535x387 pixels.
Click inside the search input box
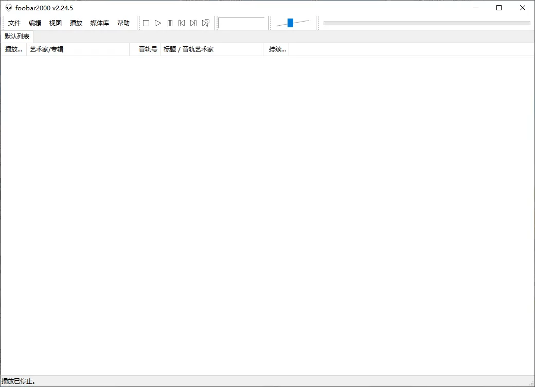click(242, 23)
